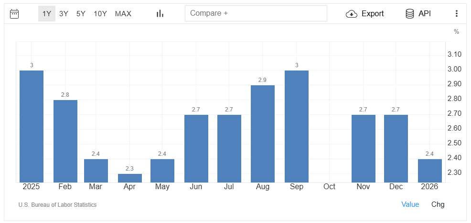Switch to the 3Y time range
Screen dimensions: 471x223
click(64, 13)
